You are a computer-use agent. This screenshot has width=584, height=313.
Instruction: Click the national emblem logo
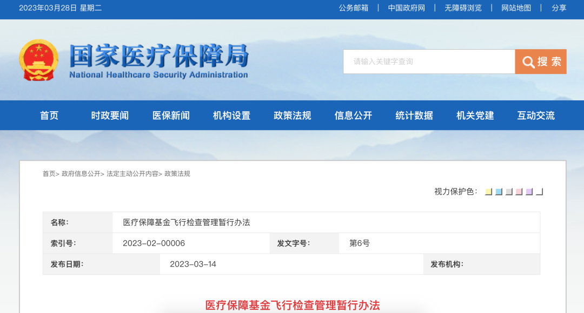pyautogui.click(x=39, y=60)
